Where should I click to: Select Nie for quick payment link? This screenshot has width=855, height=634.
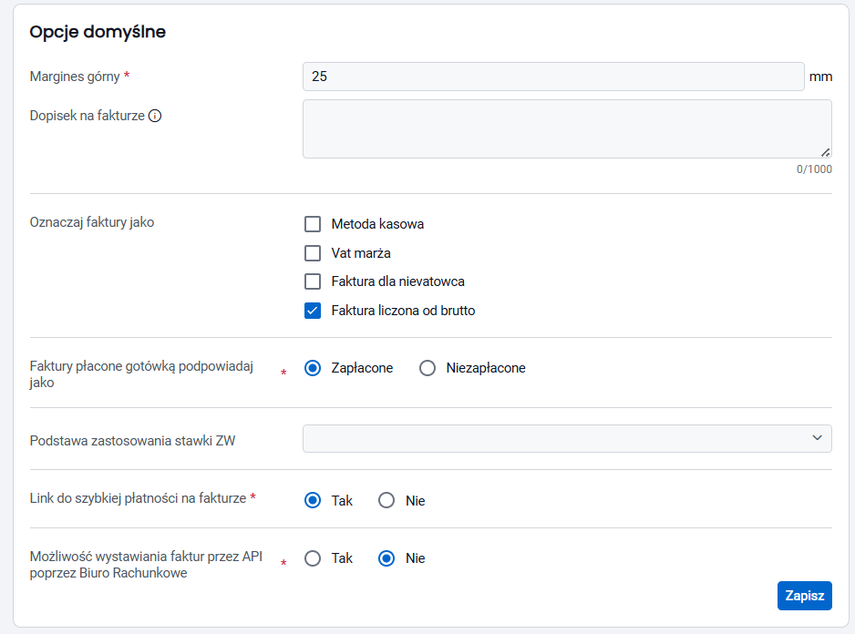(x=386, y=500)
